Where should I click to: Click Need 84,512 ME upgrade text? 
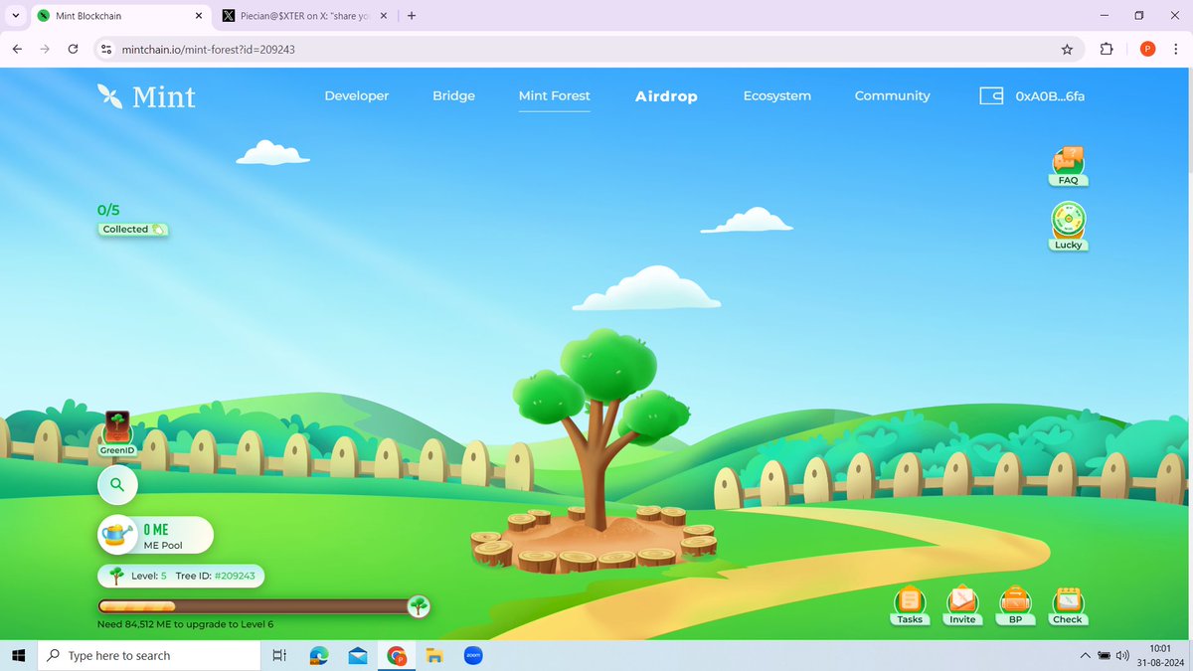click(x=185, y=624)
